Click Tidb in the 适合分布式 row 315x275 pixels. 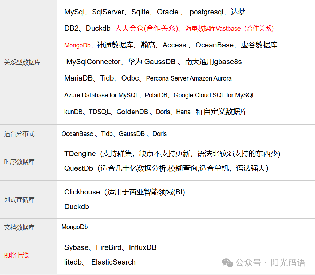point(107,134)
